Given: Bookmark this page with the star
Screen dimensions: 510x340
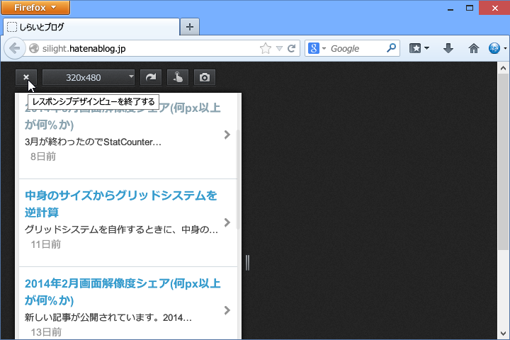Looking at the screenshot, I should [266, 48].
